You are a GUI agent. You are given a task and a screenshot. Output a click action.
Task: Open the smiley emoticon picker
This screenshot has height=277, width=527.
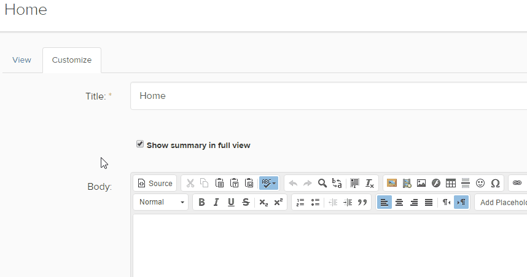(480, 183)
